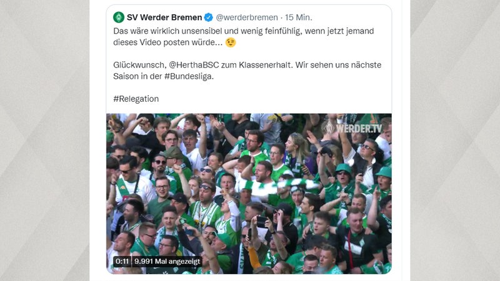Click the diamond logo beside WERDER.TV watermark
This screenshot has width=500, height=281.
click(x=329, y=129)
